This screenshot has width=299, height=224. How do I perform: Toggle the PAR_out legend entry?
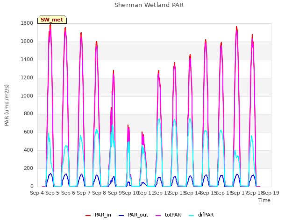(134, 215)
